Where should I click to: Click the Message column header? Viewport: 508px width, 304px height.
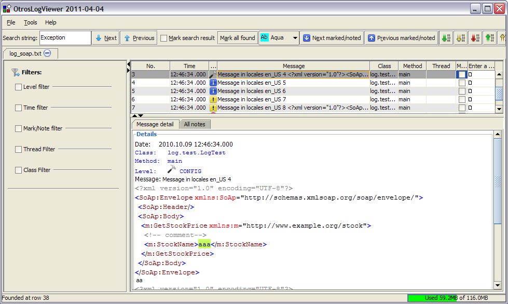coord(294,66)
